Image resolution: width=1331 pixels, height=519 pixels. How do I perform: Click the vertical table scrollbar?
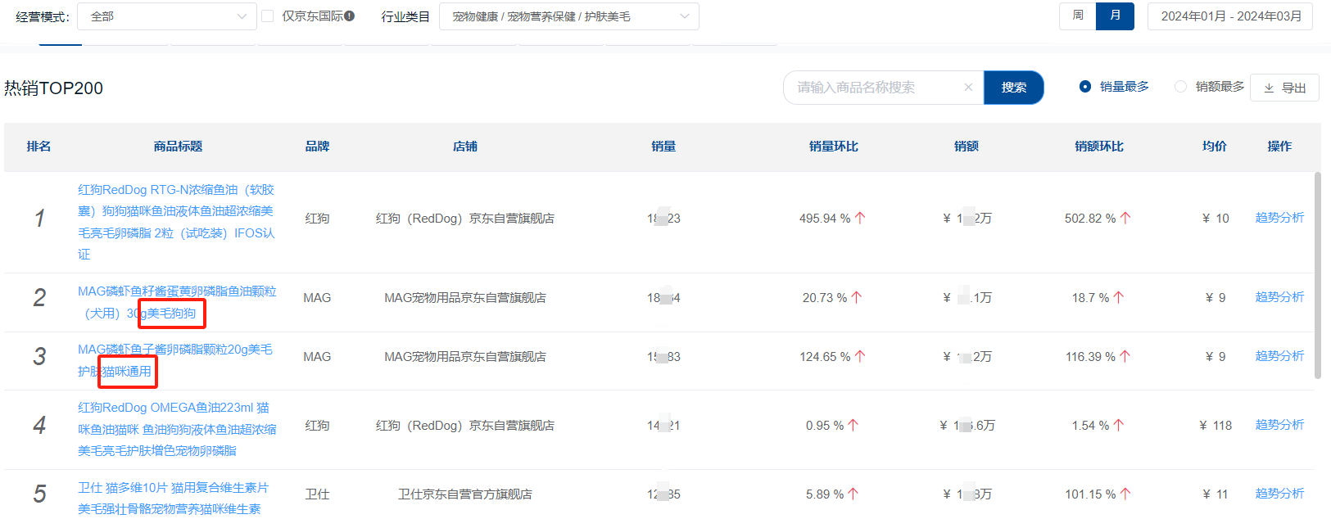click(1317, 275)
